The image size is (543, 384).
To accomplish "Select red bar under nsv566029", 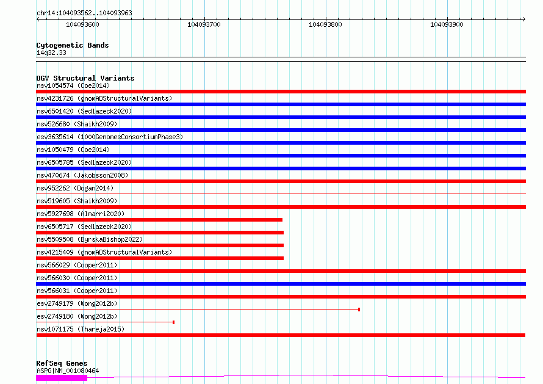I will [281, 271].
